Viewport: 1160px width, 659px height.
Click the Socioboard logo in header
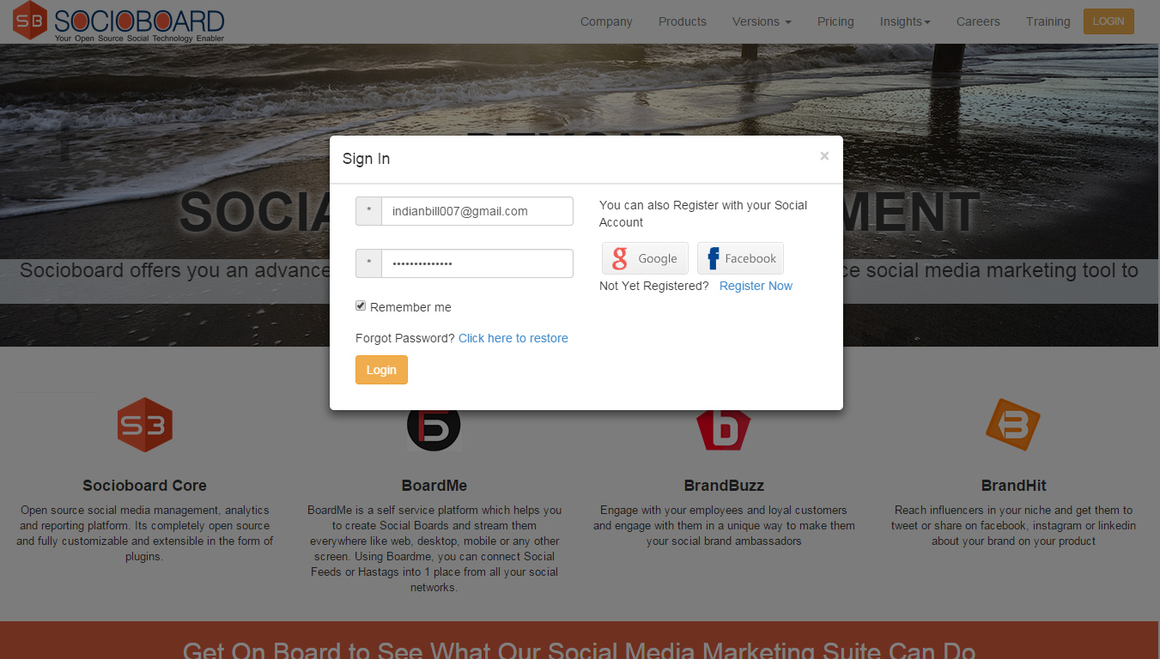(x=119, y=21)
